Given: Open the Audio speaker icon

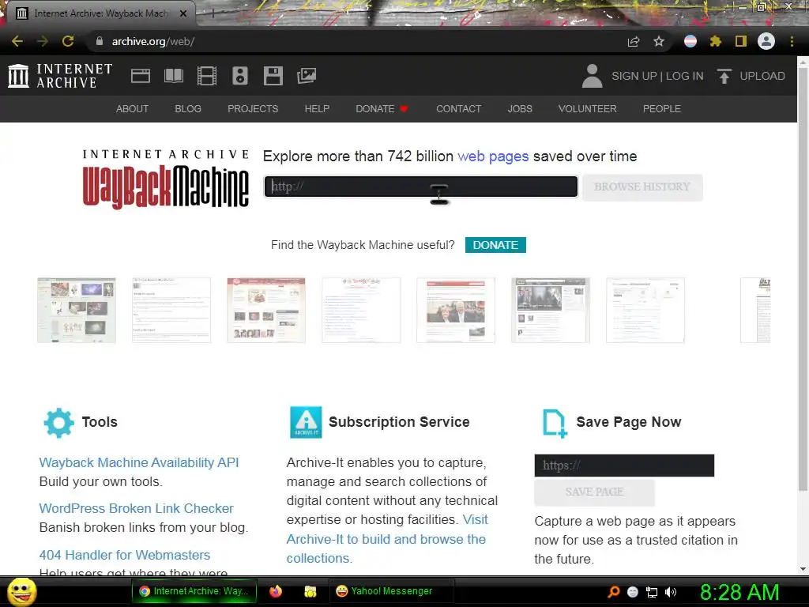Looking at the screenshot, I should 240,76.
